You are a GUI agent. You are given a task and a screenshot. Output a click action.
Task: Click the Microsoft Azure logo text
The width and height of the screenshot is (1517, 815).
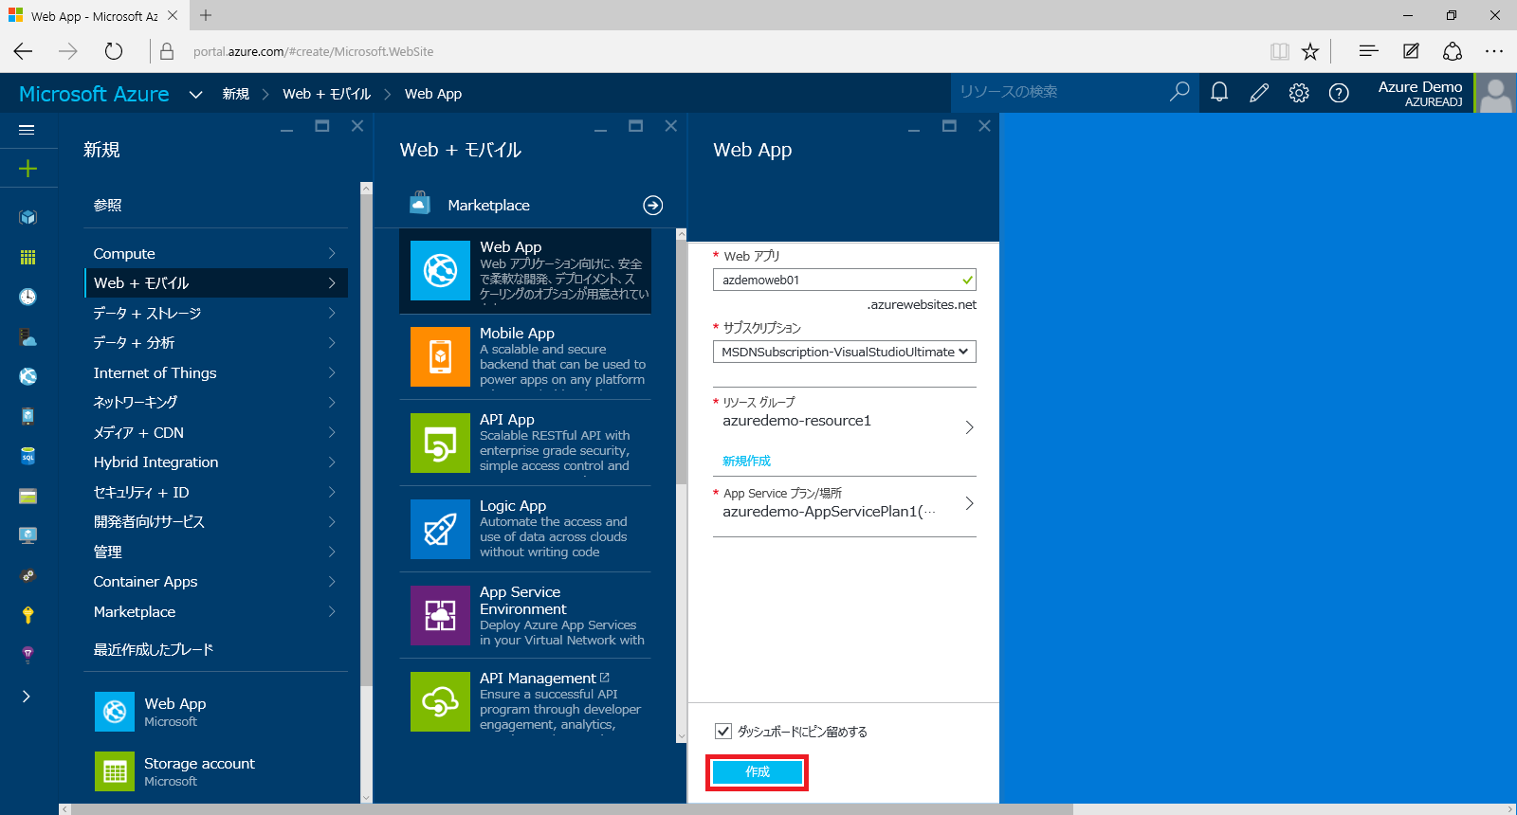[x=94, y=94]
